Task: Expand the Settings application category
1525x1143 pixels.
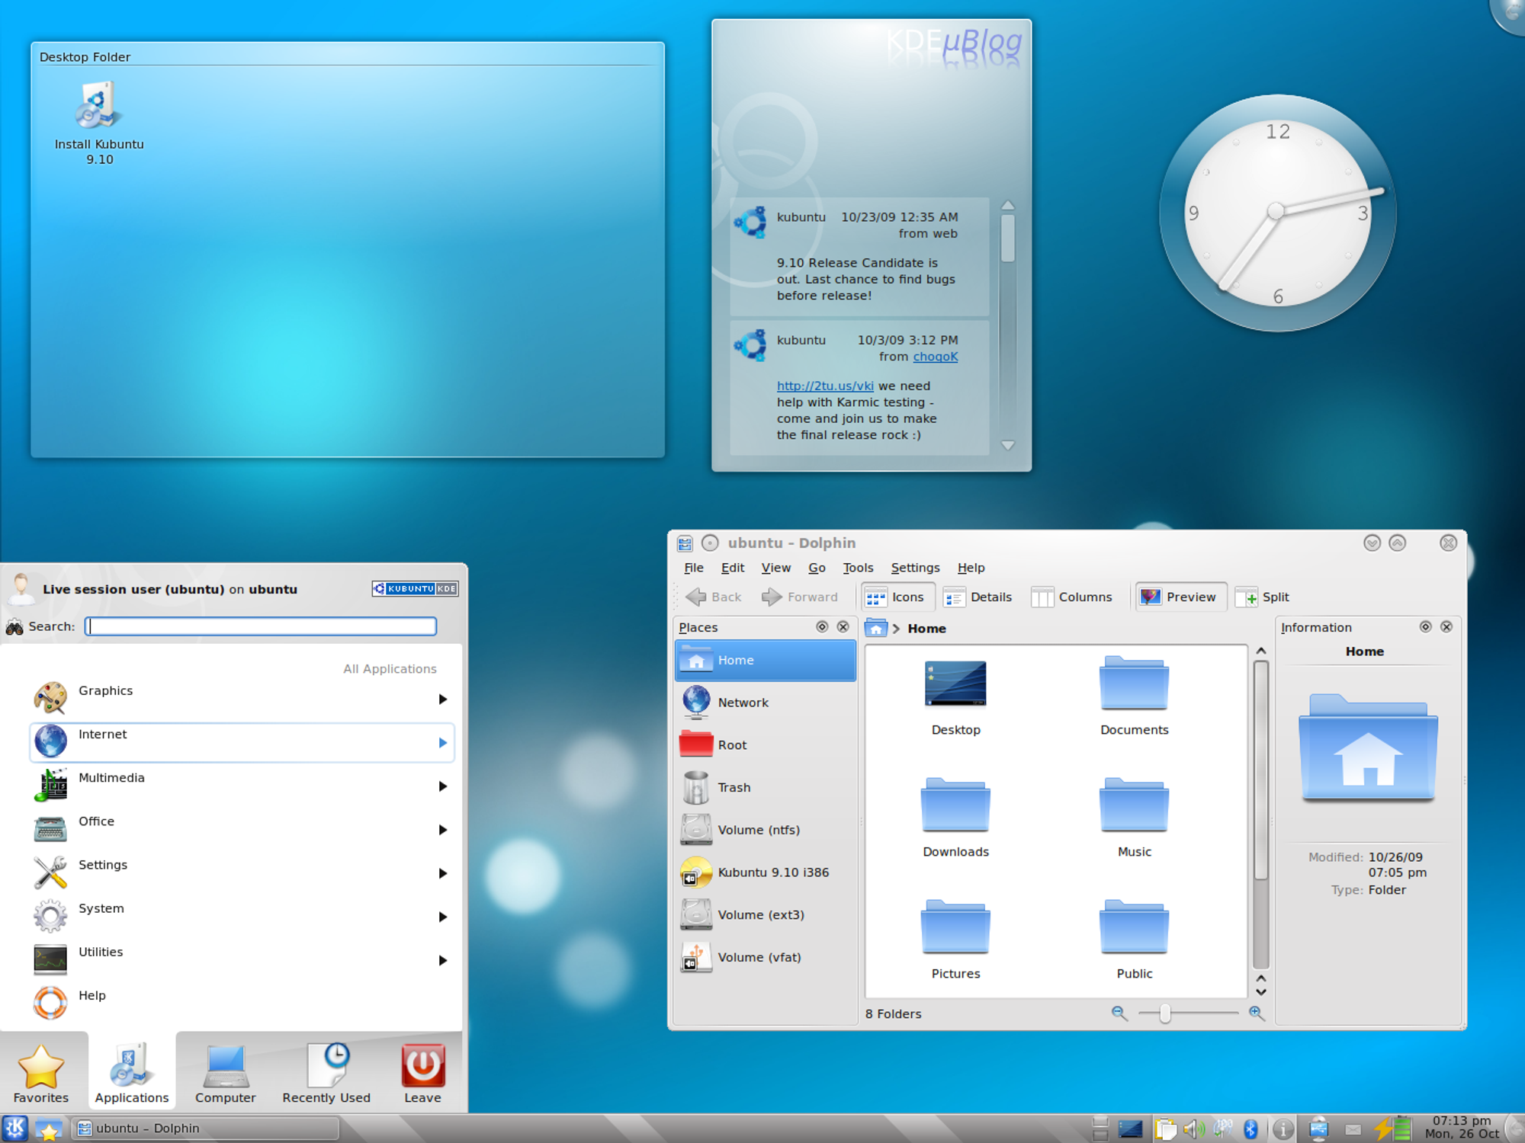Action: tap(242, 872)
